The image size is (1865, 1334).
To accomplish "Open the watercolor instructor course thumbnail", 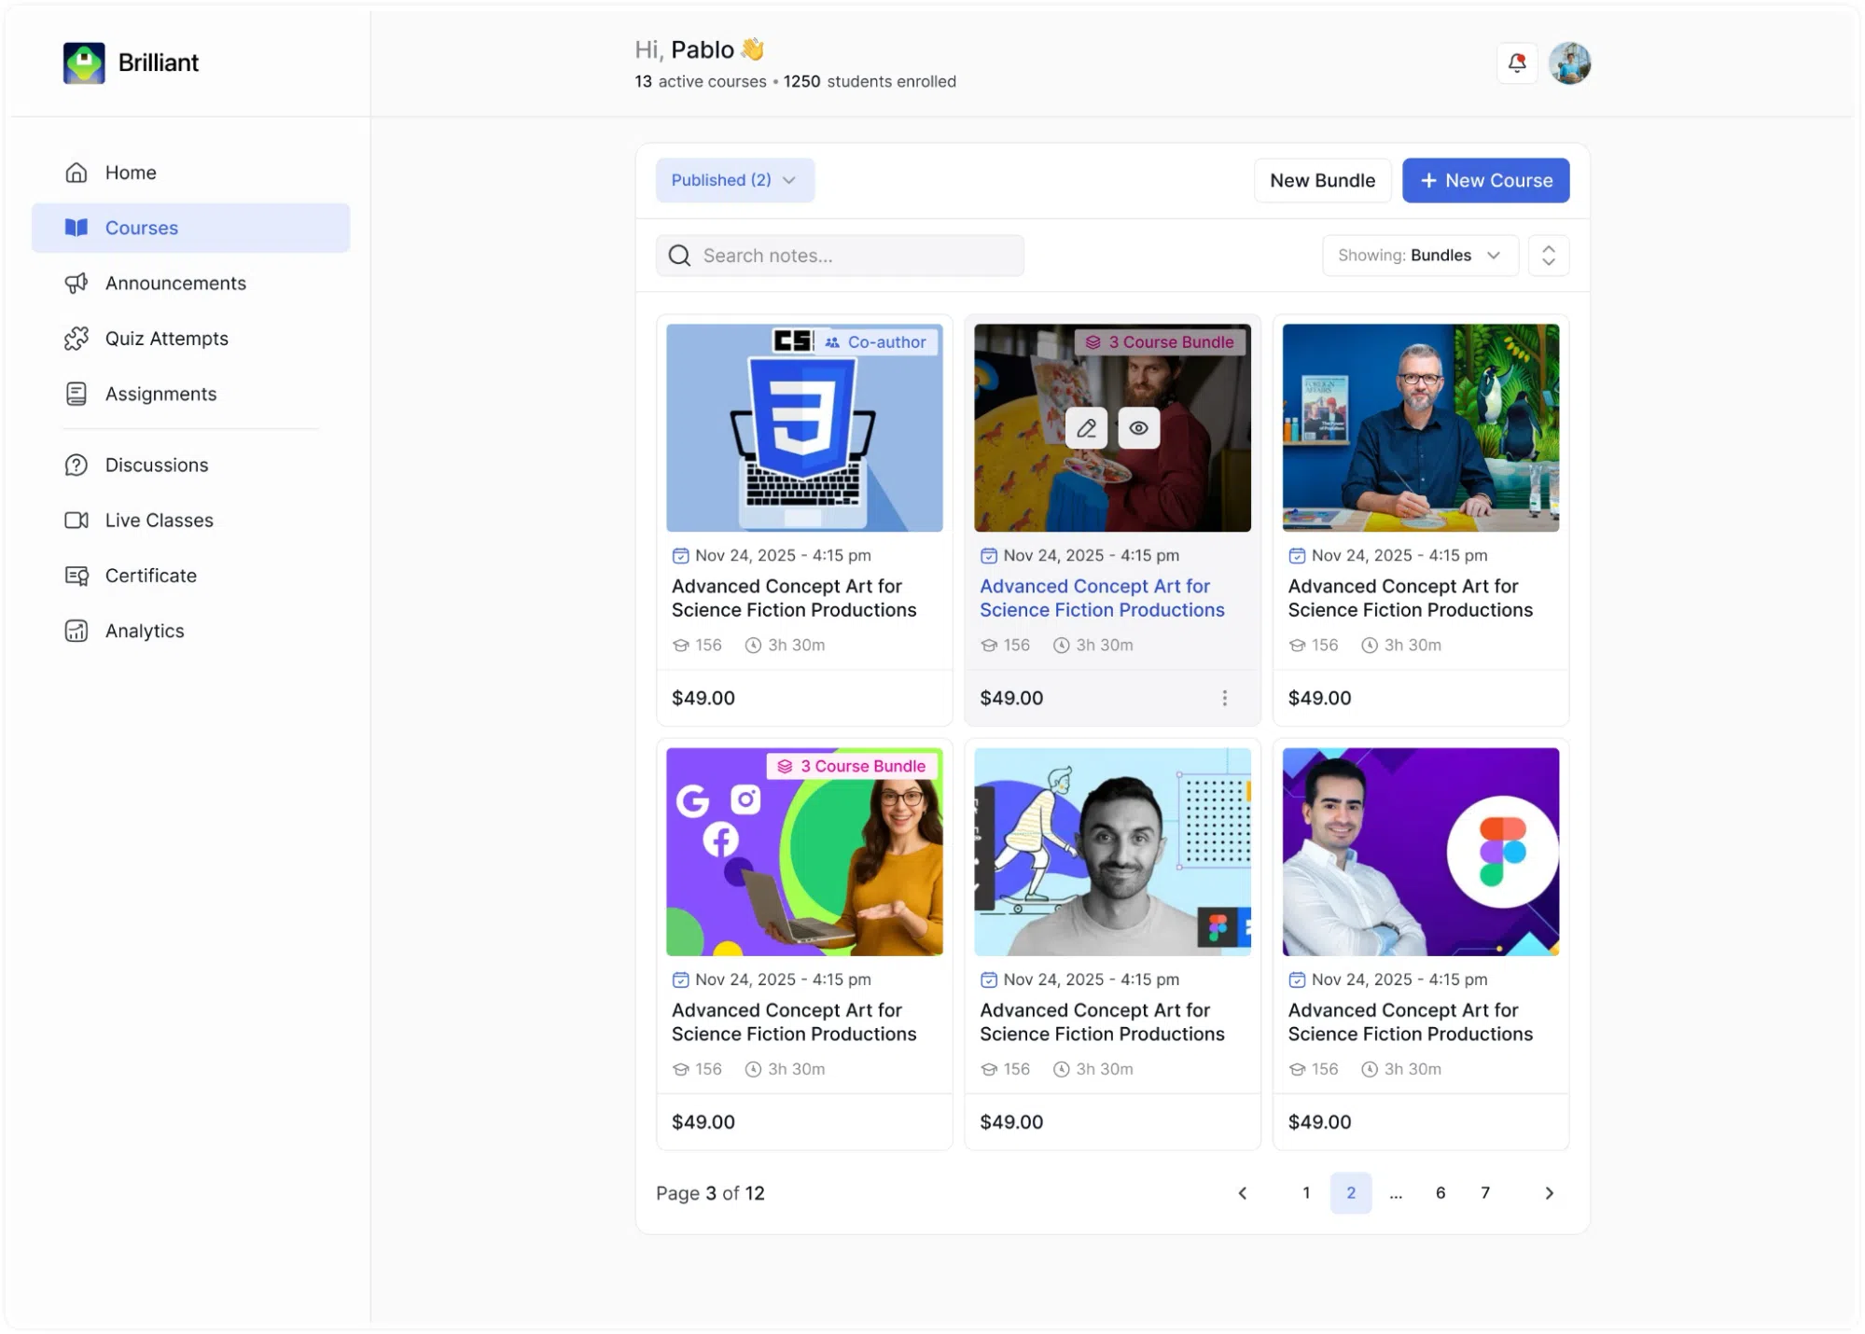I will (1420, 428).
